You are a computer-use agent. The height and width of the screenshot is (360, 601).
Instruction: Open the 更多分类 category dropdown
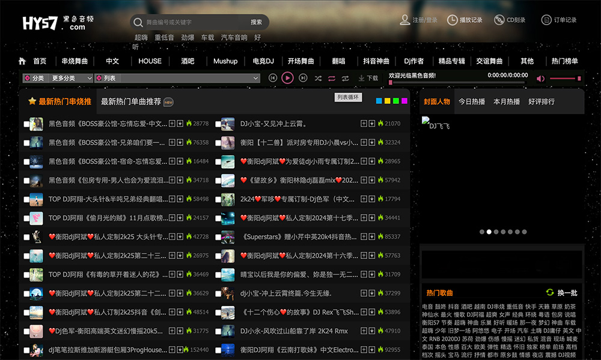click(72, 78)
